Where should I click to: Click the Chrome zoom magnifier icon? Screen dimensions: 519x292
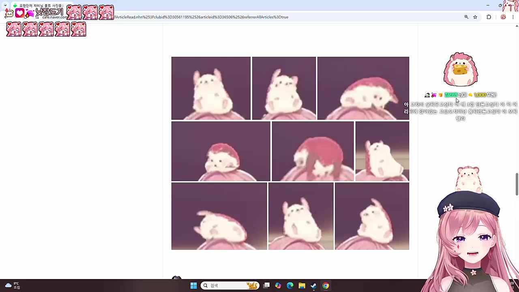click(466, 17)
